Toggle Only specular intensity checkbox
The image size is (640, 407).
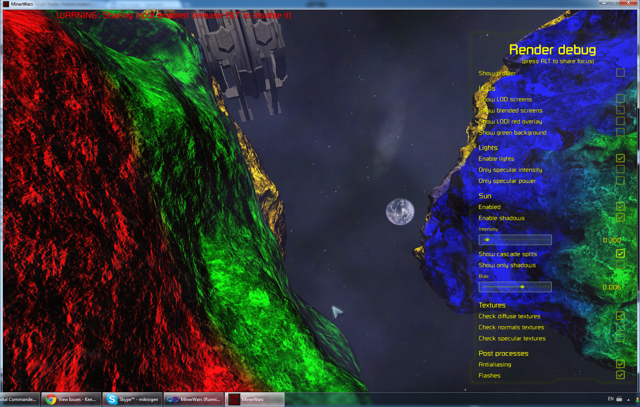tap(620, 169)
